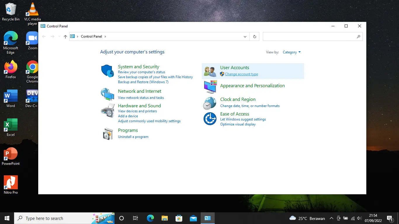399x224 pixels.
Task: Open Adjust commonly used mobility settings
Action: click(x=149, y=121)
